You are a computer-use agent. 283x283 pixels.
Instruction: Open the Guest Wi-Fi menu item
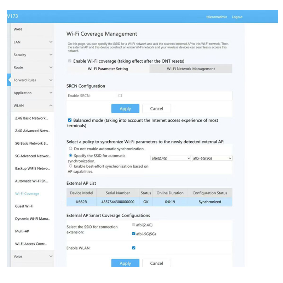pyautogui.click(x=24, y=206)
